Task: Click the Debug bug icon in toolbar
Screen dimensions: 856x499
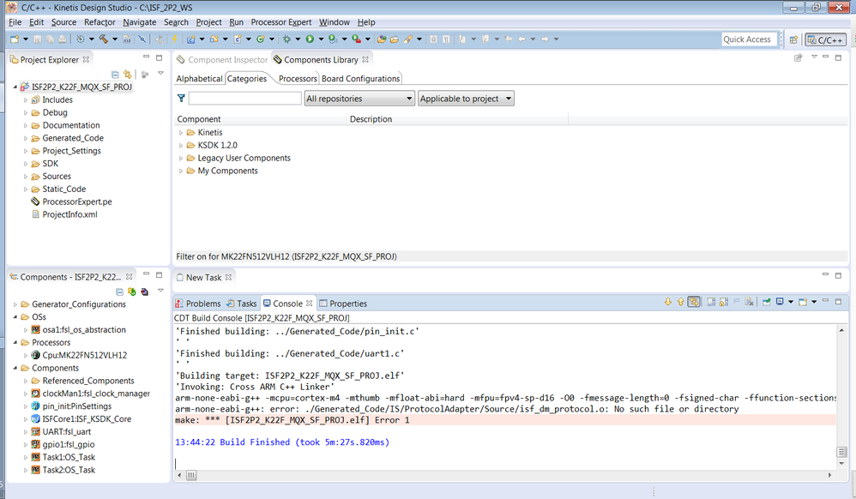Action: point(286,39)
